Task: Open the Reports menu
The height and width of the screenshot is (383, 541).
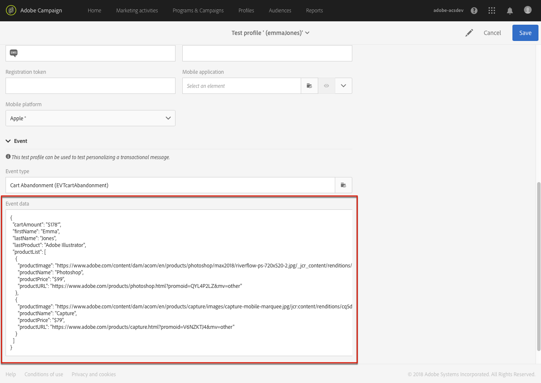Action: tap(314, 11)
